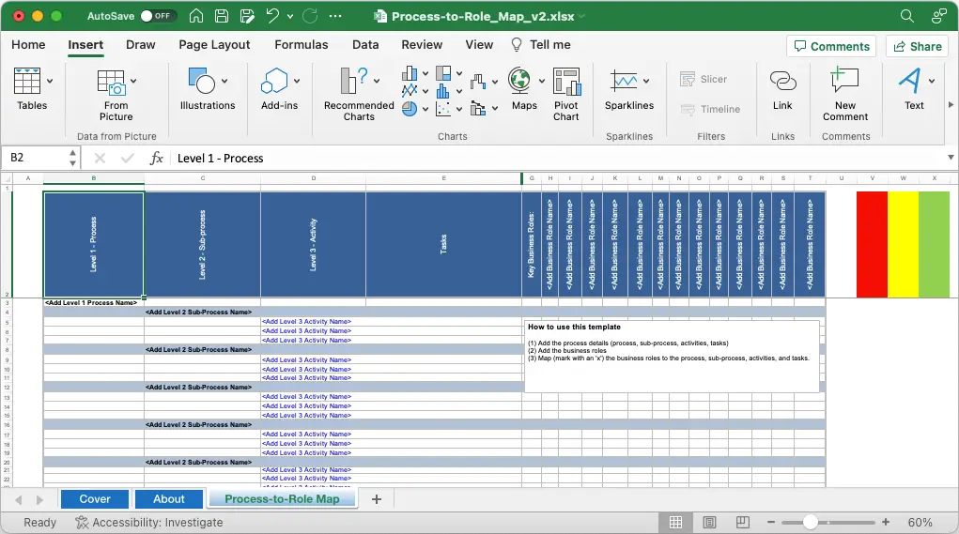Viewport: 959px width, 534px height.
Task: Click the Illustrations shapes icon
Action: point(202,81)
